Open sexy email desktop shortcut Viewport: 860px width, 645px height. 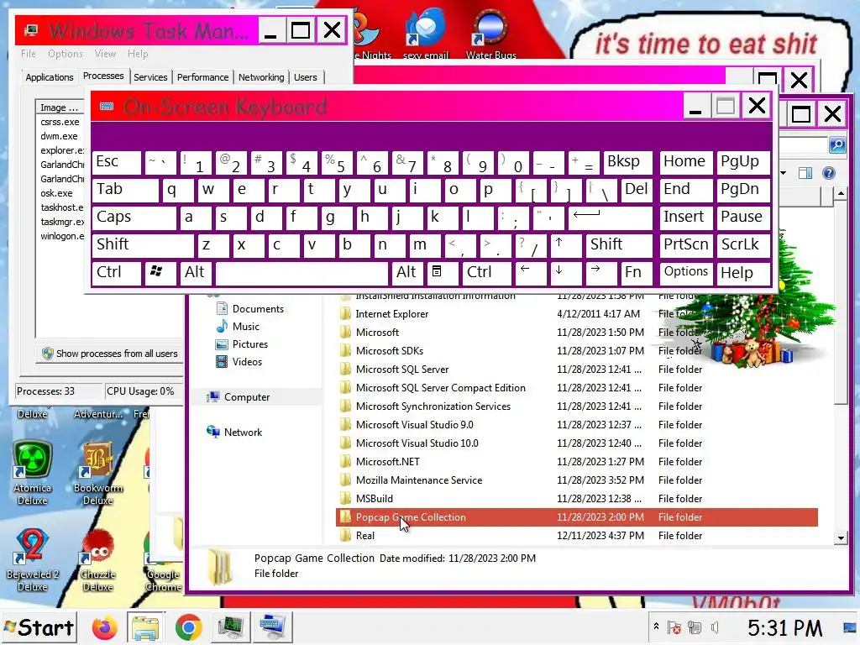[426, 34]
